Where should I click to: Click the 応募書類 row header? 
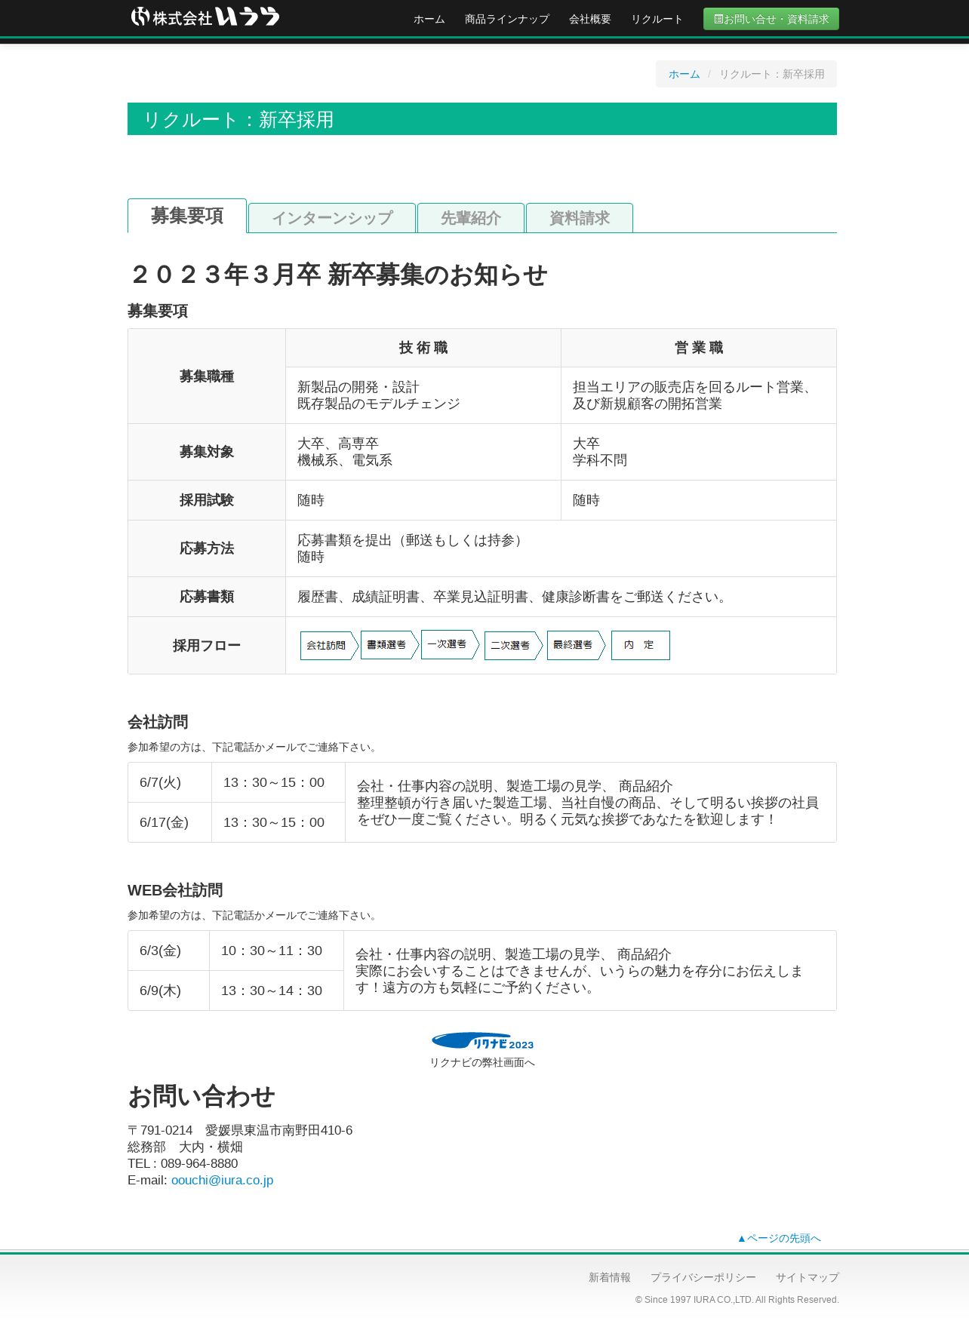[x=207, y=597]
